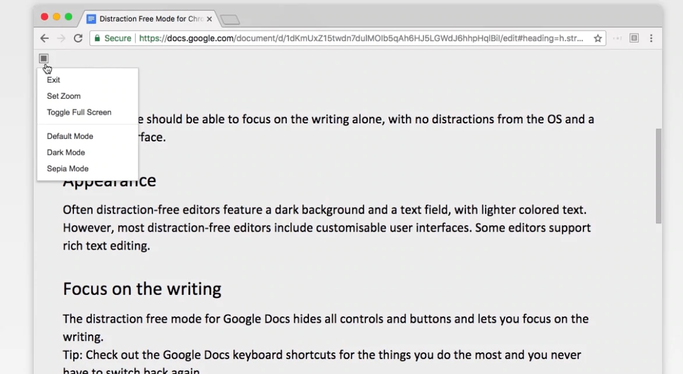Click the browser back arrow
683x374 pixels.
click(45, 38)
